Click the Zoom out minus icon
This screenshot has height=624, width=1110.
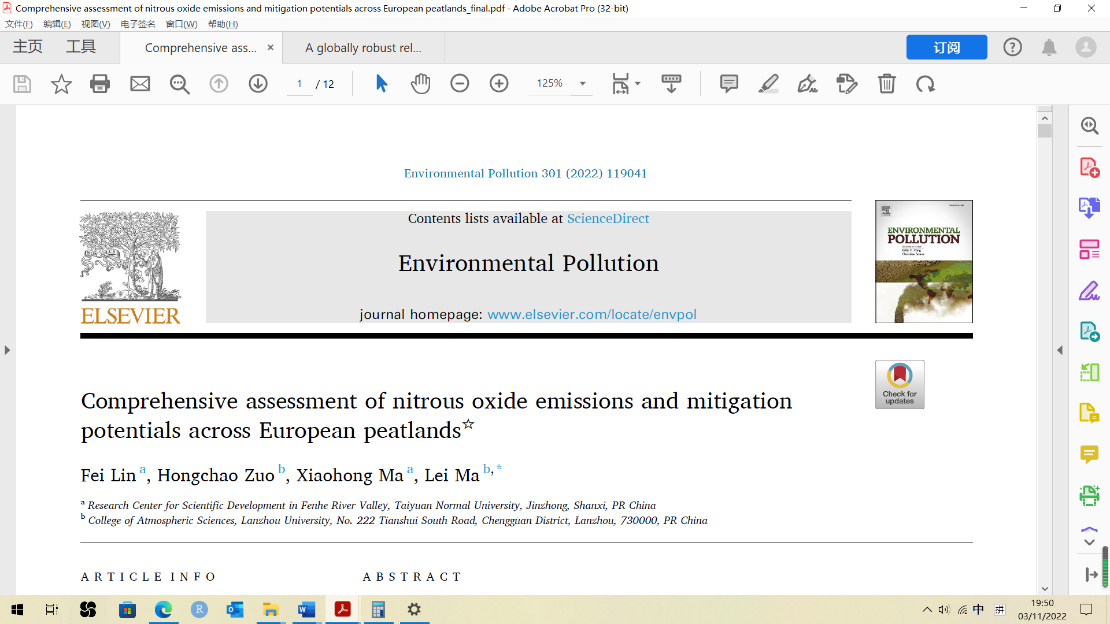coord(460,84)
